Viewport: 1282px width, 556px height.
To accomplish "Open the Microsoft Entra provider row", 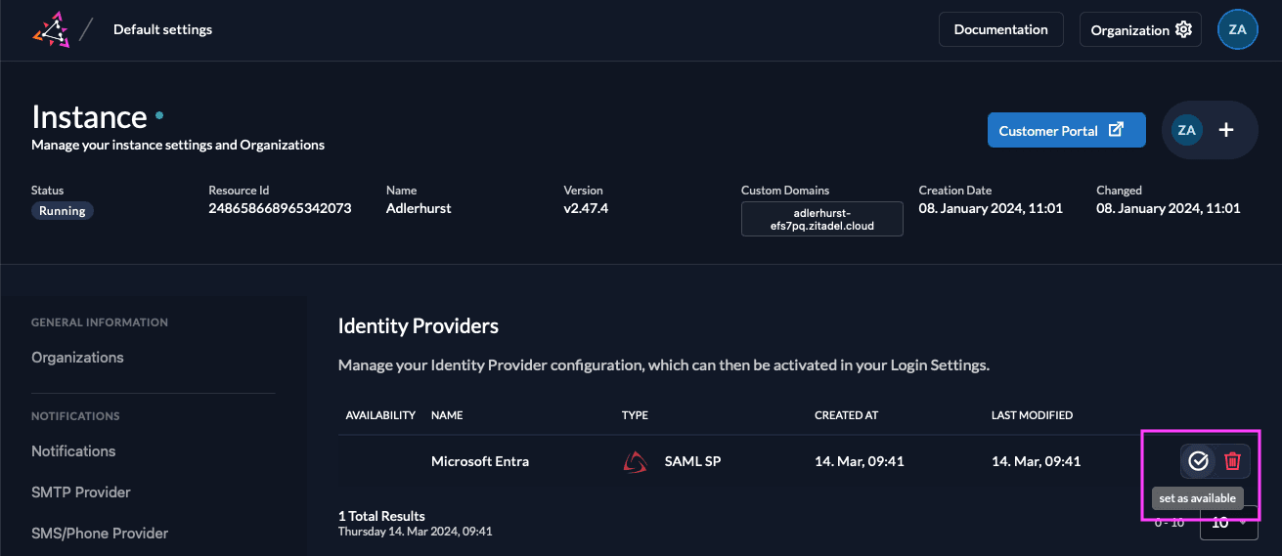I will (480, 461).
